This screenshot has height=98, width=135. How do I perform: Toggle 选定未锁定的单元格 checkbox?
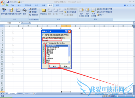[44, 48]
